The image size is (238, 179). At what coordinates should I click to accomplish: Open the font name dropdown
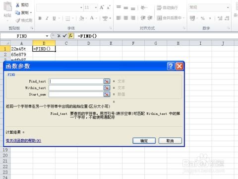81,7
